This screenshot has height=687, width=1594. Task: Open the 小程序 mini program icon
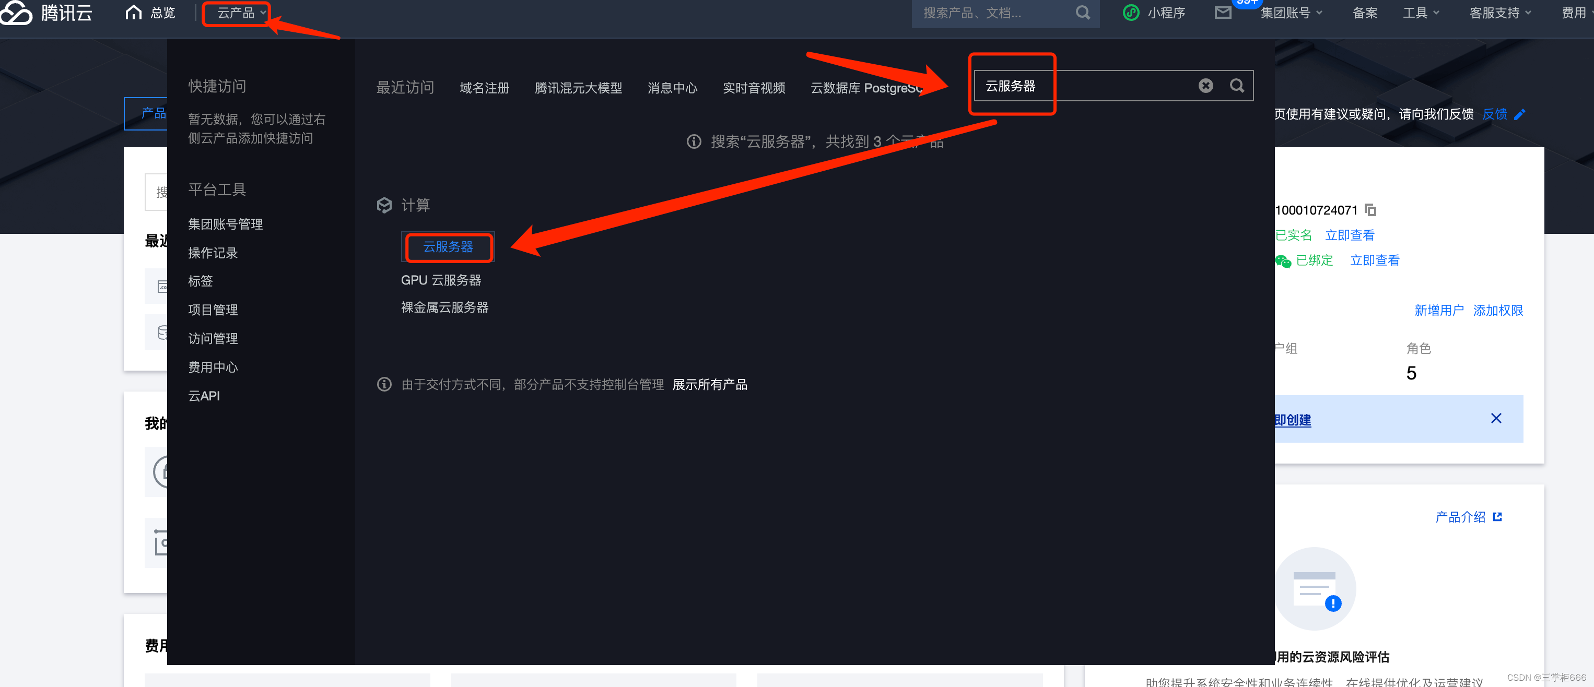click(1131, 13)
